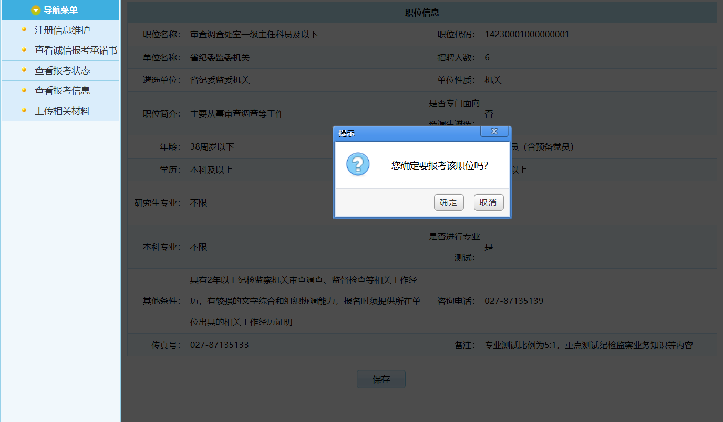Open 查看诚信报考承诺书 menu item

point(76,50)
